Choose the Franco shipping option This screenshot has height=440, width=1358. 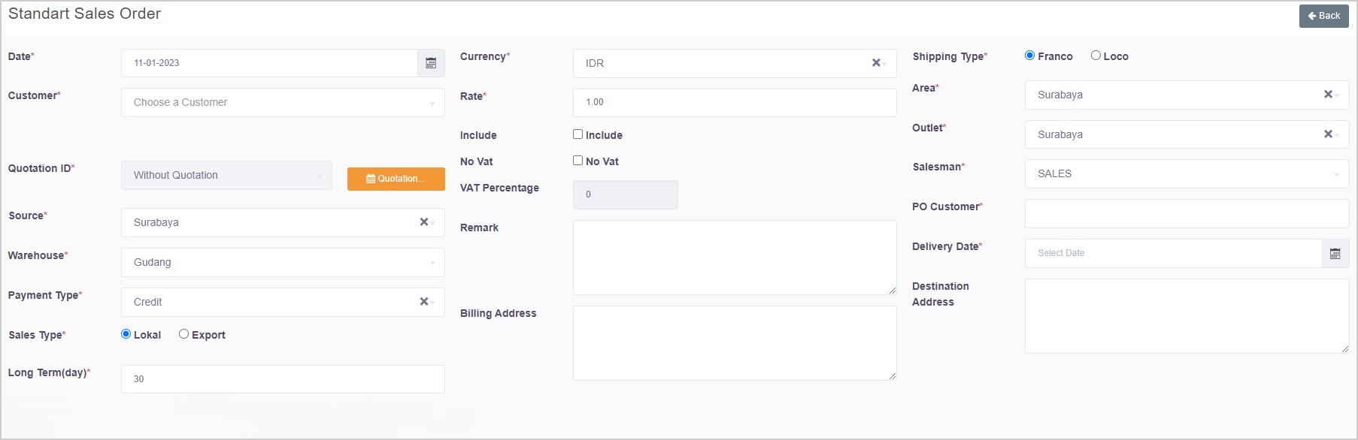[x=1029, y=56]
